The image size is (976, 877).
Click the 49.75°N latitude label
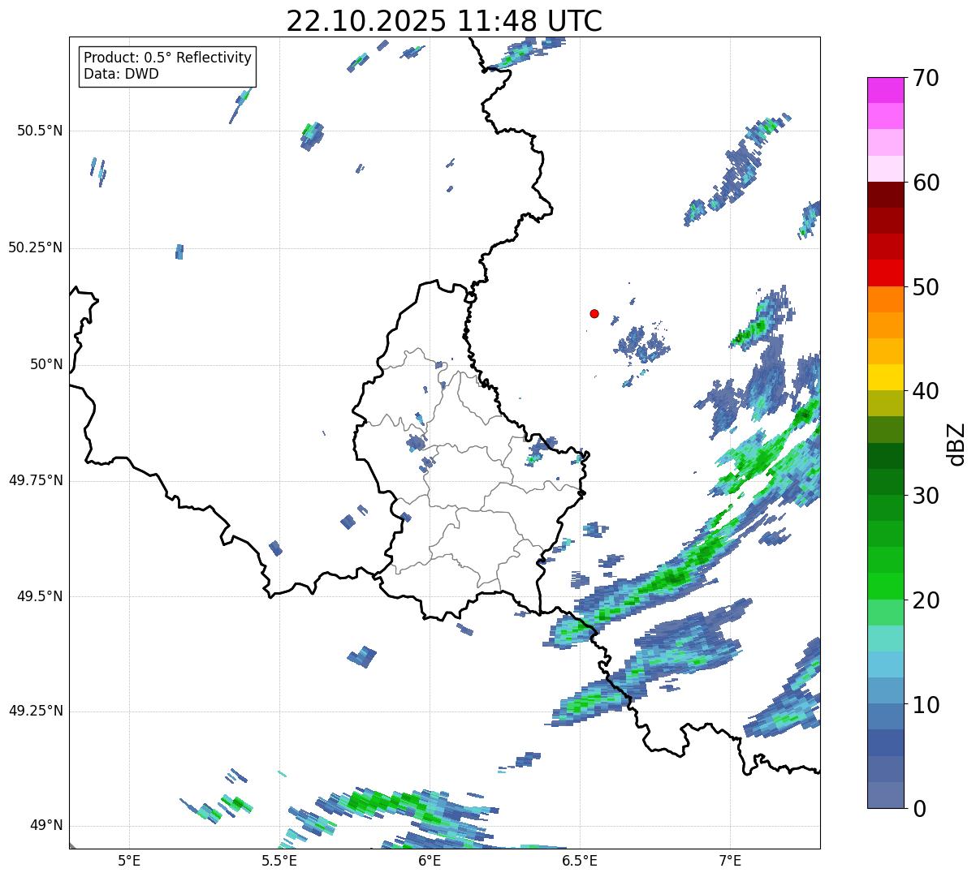[35, 480]
